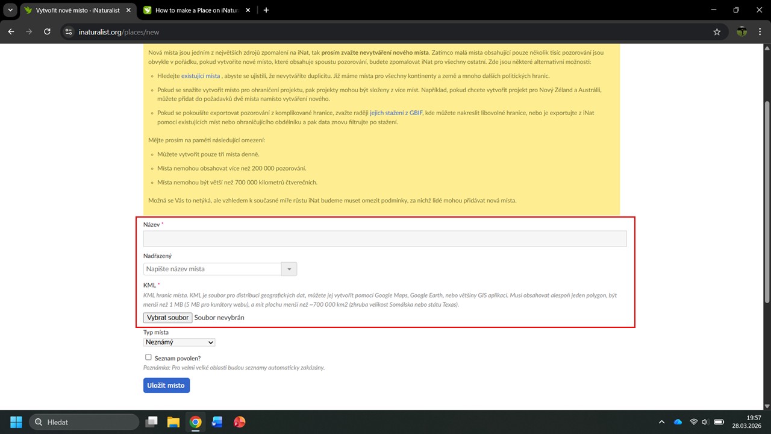Click the 'Uložit místo' button
Viewport: 771px width, 434px height.
click(x=166, y=385)
